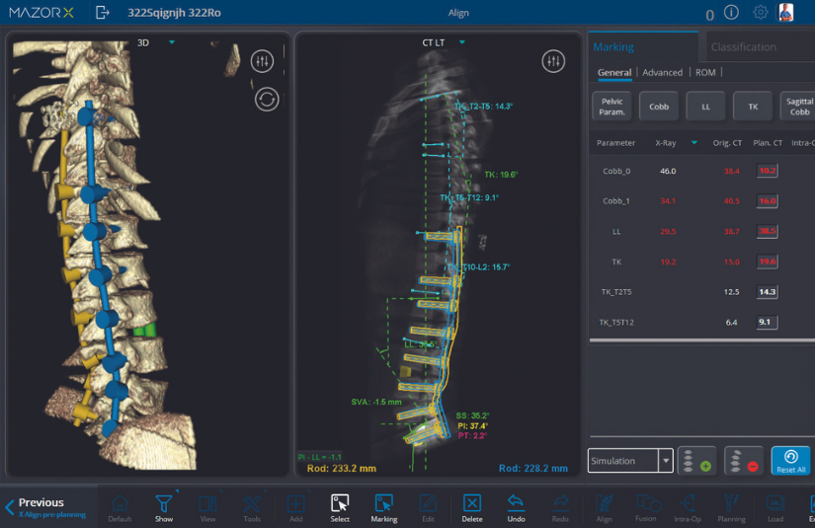Open the info icon in top bar
Image resolution: width=815 pixels, height=528 pixels.
pos(731,12)
